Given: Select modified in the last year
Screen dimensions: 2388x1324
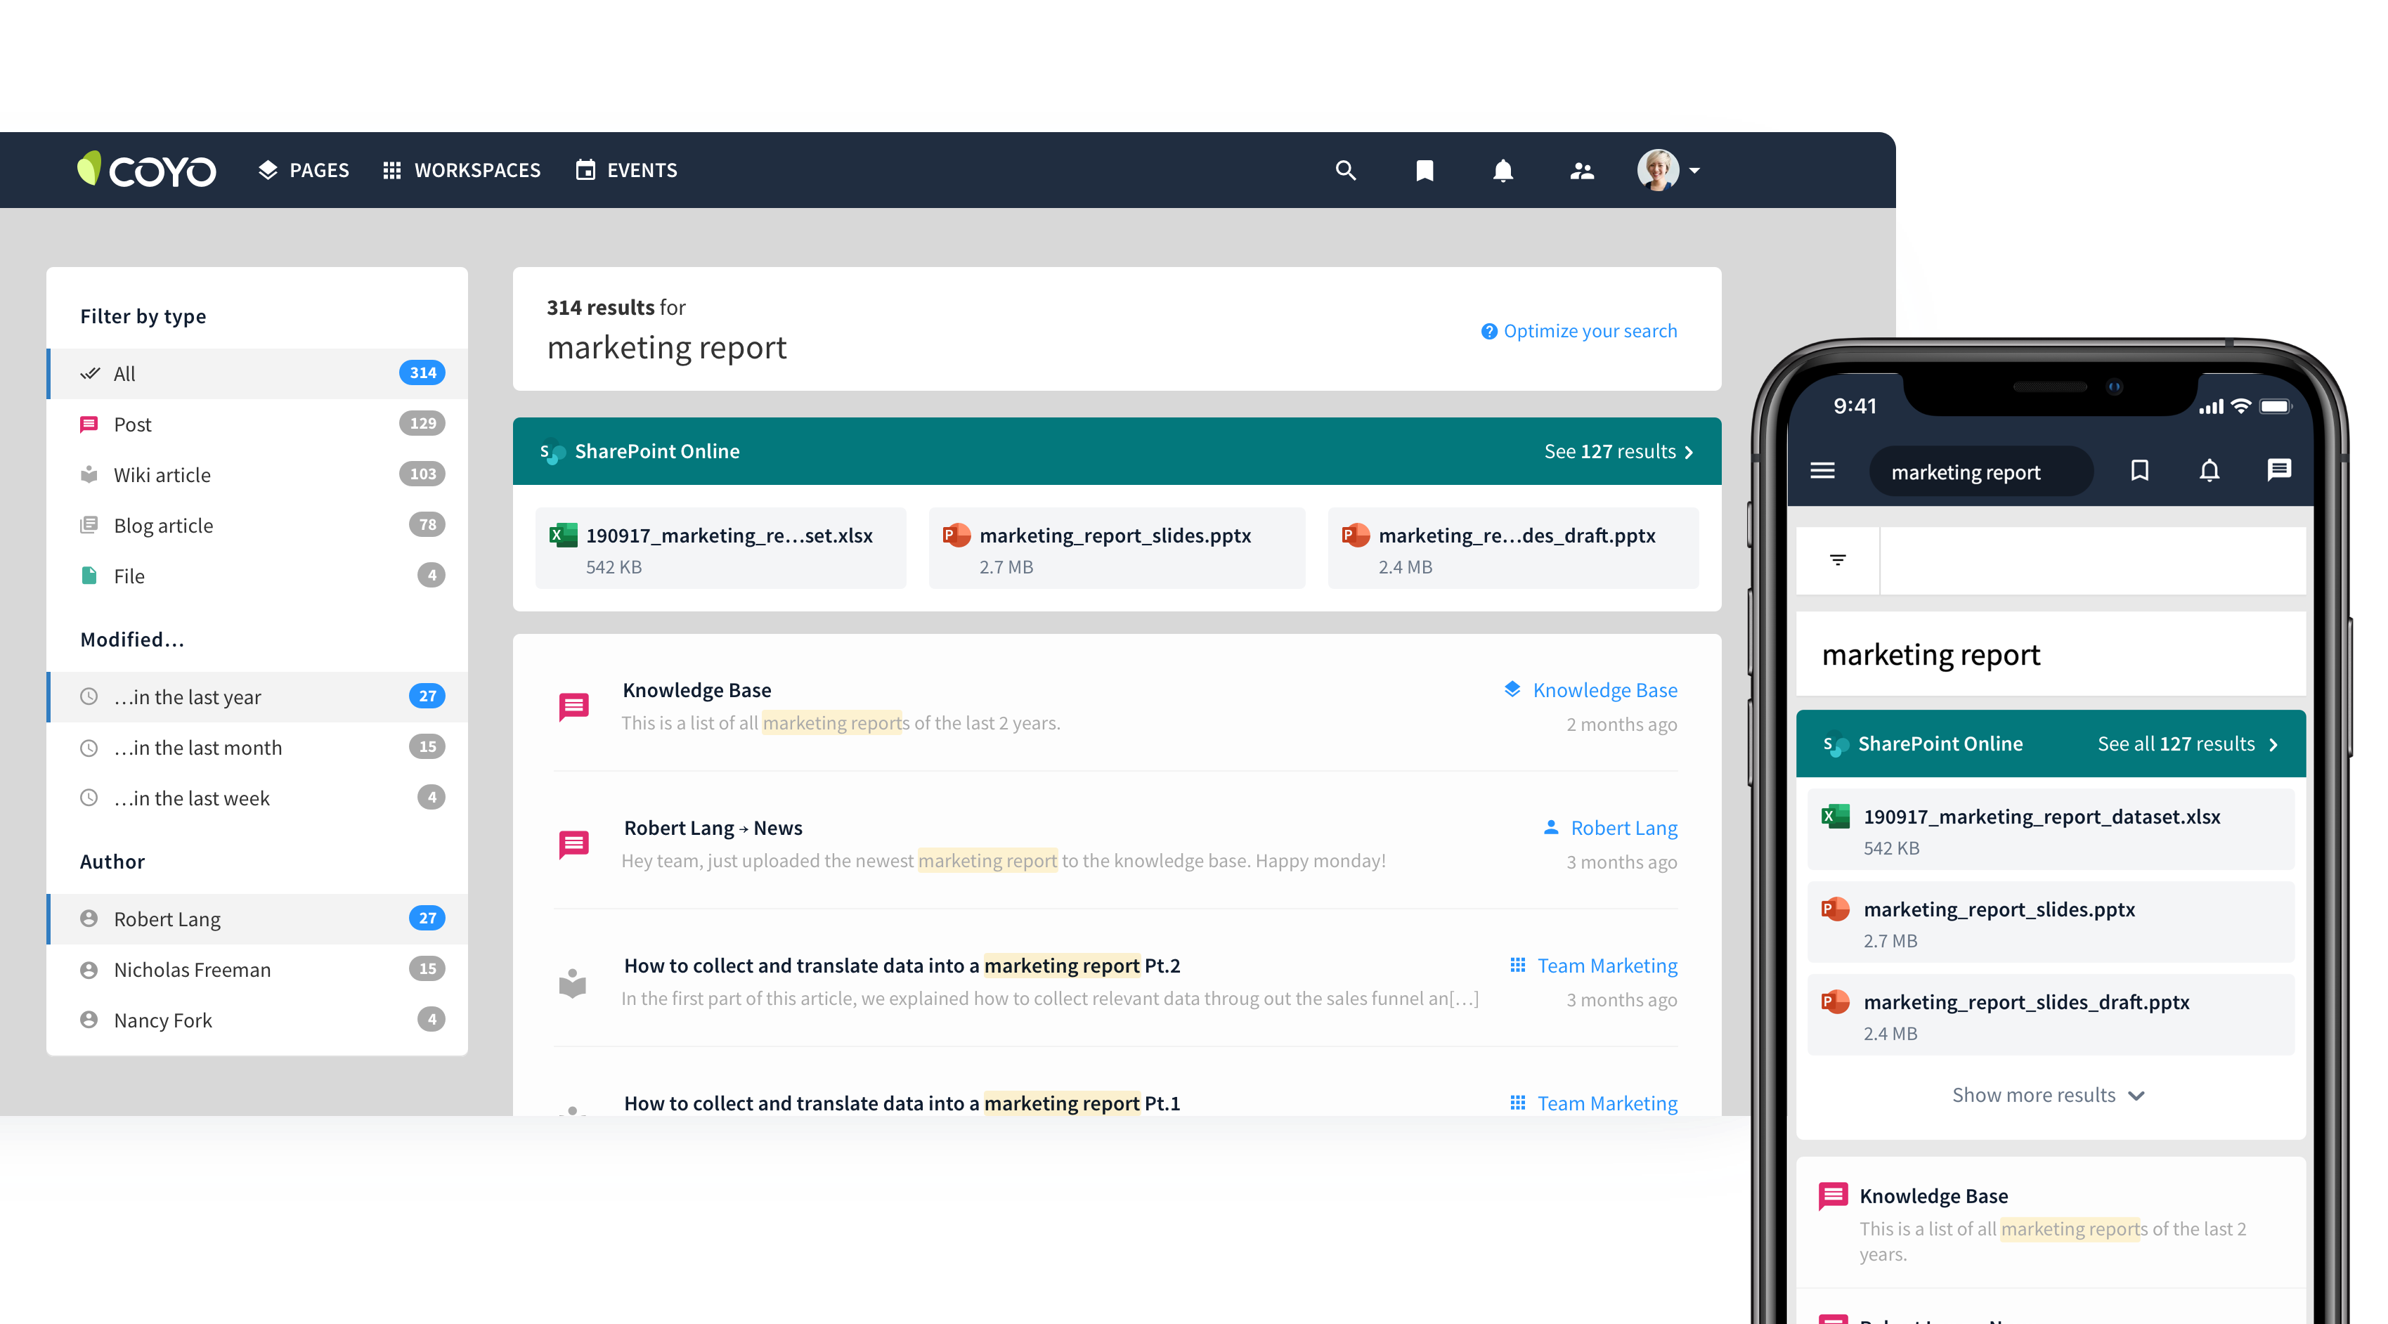Looking at the screenshot, I should coord(258,696).
